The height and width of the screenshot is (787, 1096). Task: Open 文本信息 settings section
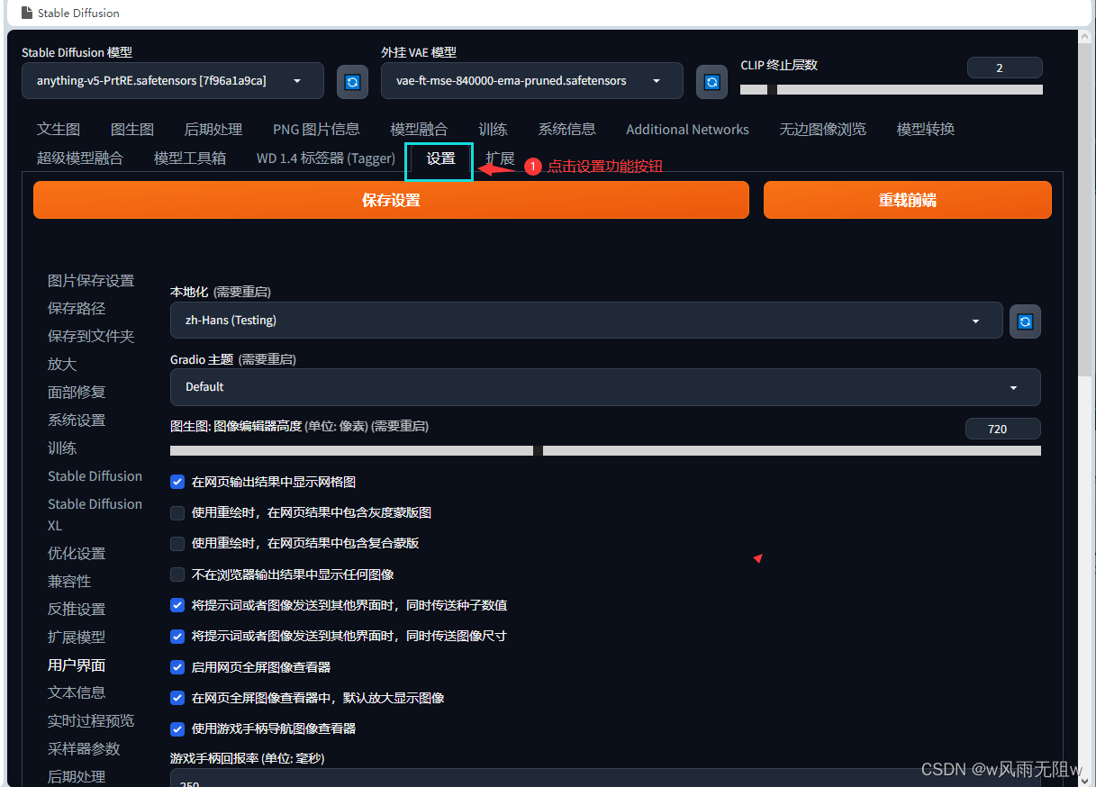(x=77, y=692)
